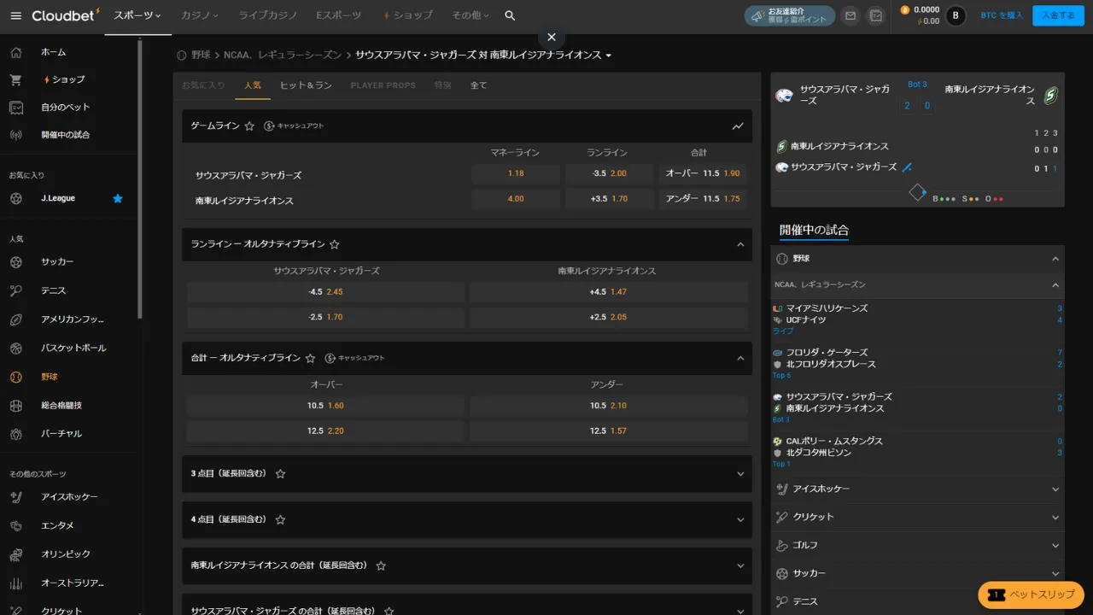
Task: Toggle favorite star for ランライン オルタナティブライン
Action: point(335,244)
